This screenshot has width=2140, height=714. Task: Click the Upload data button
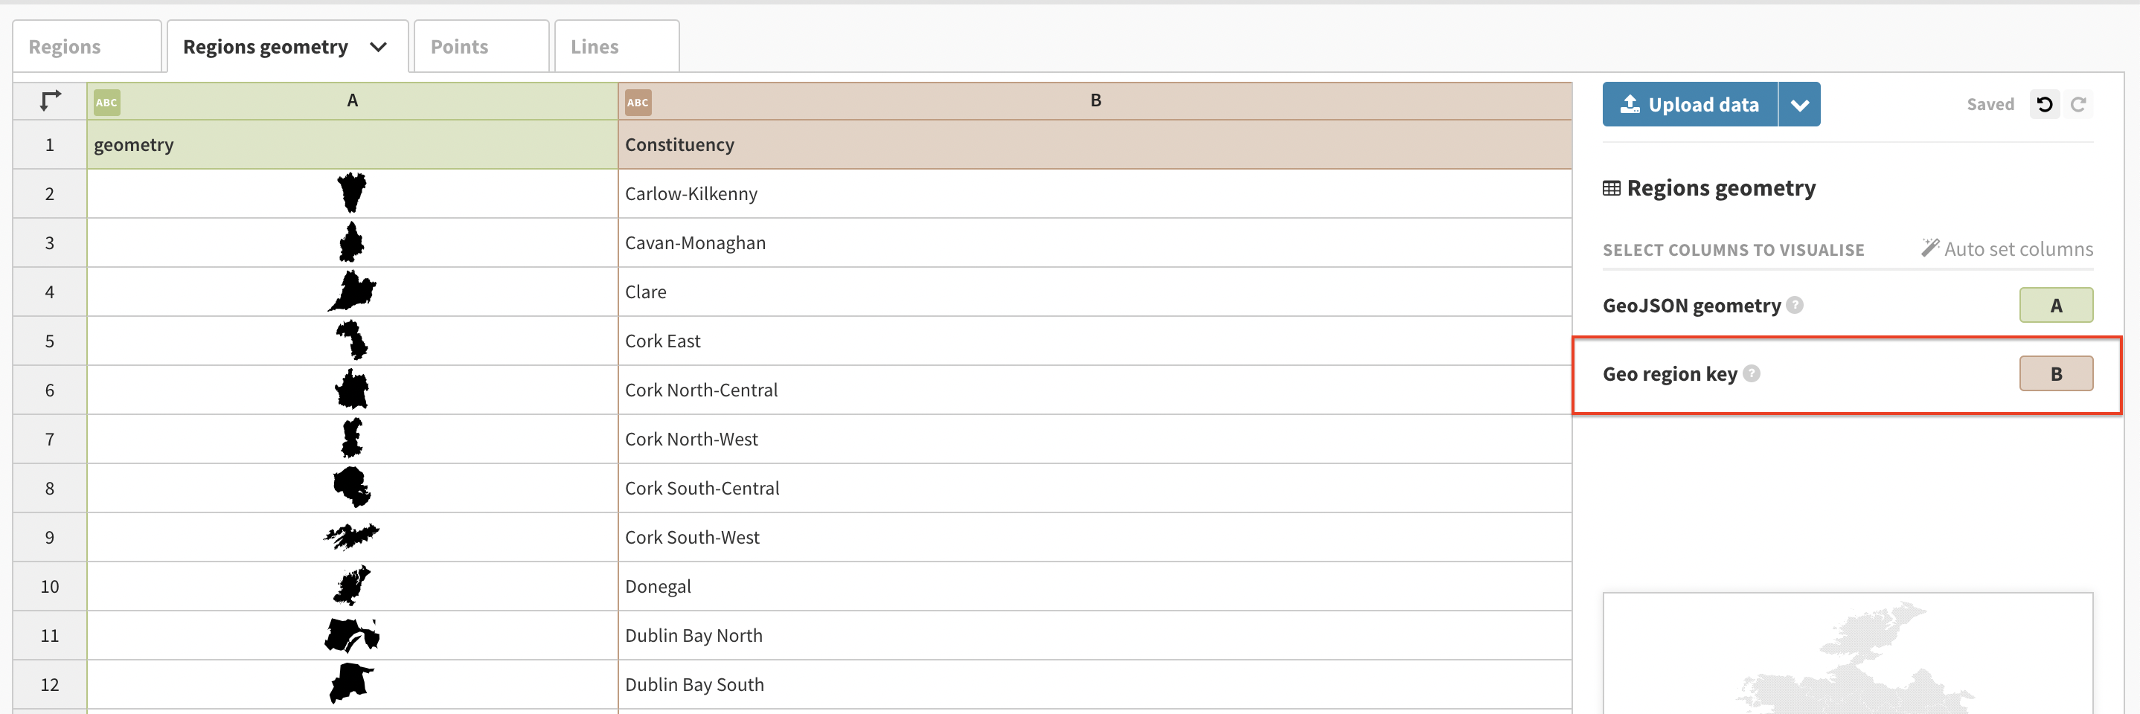tap(1690, 105)
